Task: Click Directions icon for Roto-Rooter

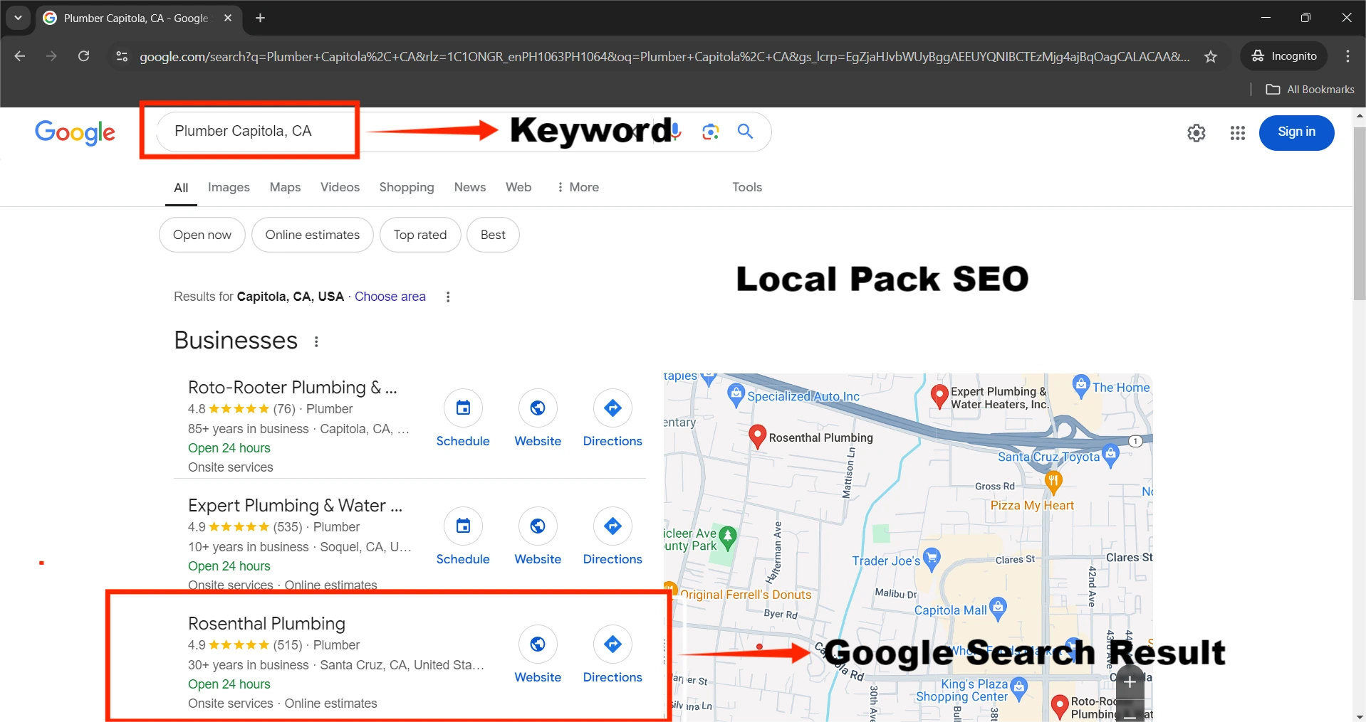Action: click(612, 408)
